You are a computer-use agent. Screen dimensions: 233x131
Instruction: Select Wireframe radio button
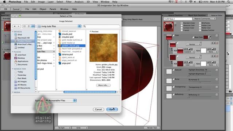pos(200,23)
